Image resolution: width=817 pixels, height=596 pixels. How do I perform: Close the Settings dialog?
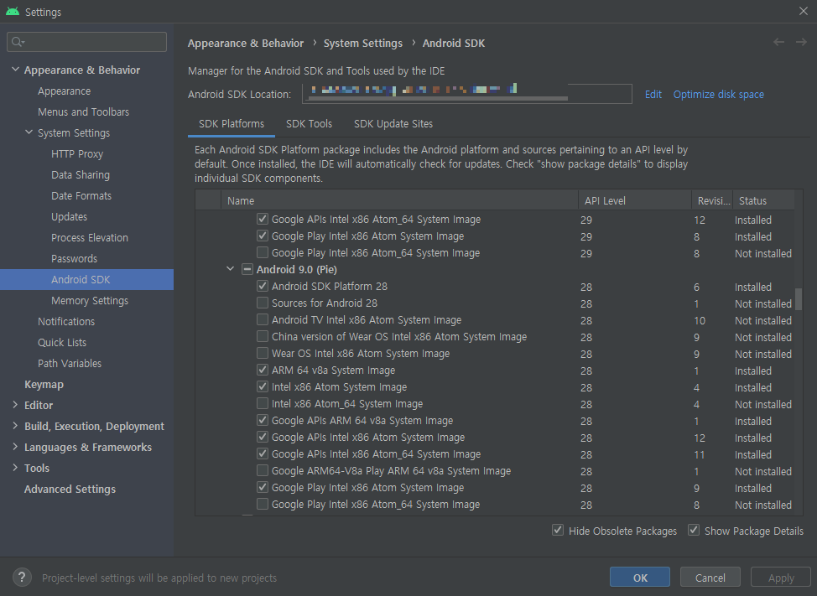click(x=803, y=11)
